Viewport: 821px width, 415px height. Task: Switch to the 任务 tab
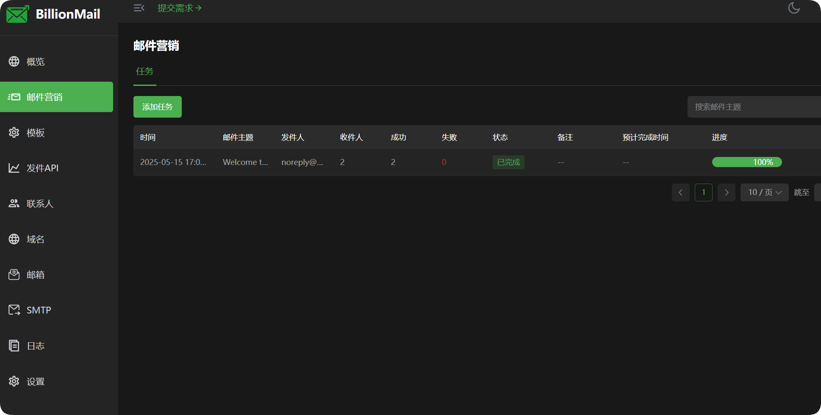pyautogui.click(x=145, y=71)
